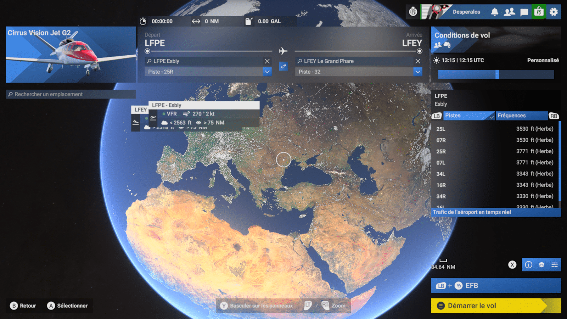Click the Retour back button
The width and height of the screenshot is (567, 319).
tap(23, 306)
